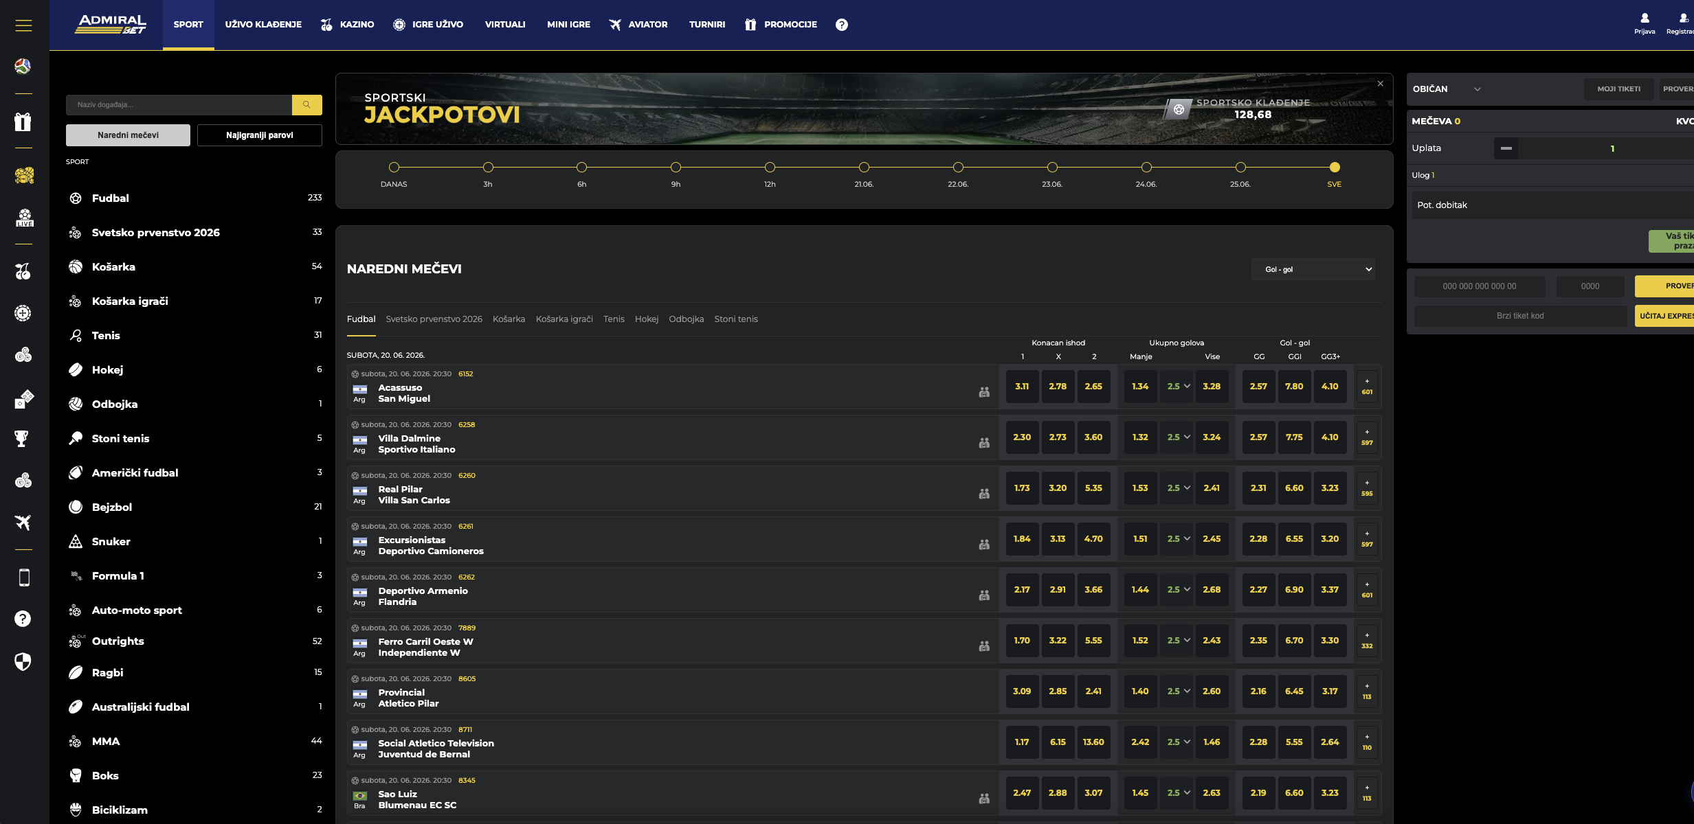Screen dimensions: 1694x824
Task: Go to UŽIVO KLAĐENJE in top navigation
Action: coord(263,25)
